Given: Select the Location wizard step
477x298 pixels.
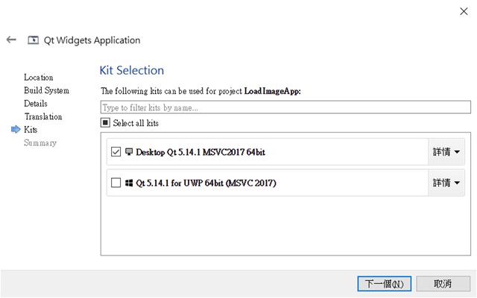Looking at the screenshot, I should [39, 77].
